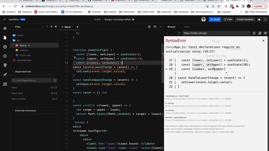Click the banilbhat workspace name
Screen dimensions: 269x151
tap(13, 20)
